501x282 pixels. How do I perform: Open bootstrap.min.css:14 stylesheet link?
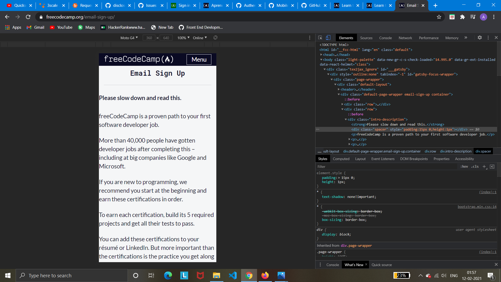(x=477, y=207)
